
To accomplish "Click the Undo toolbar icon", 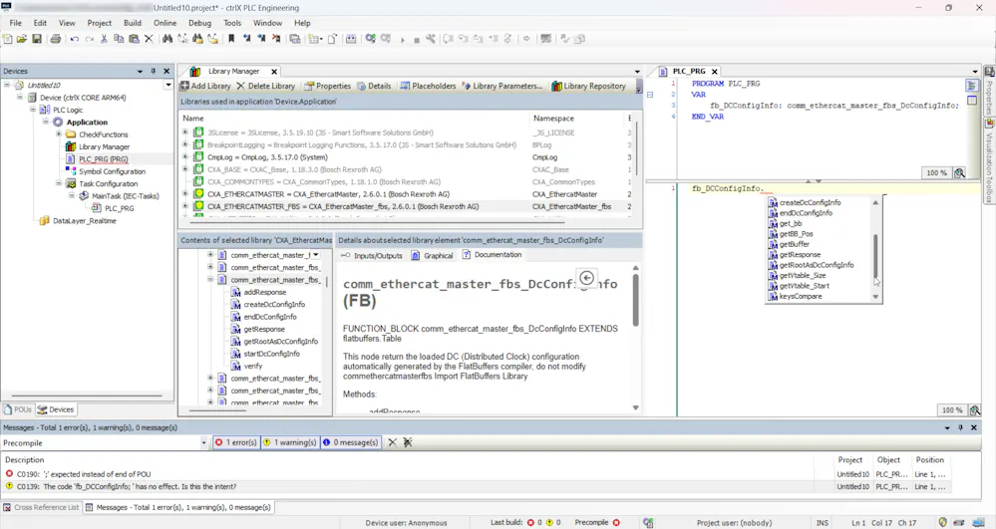I will (x=75, y=39).
